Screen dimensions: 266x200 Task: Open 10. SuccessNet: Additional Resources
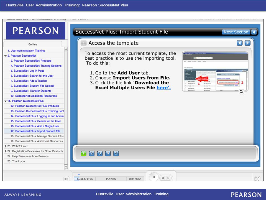coord(34,96)
